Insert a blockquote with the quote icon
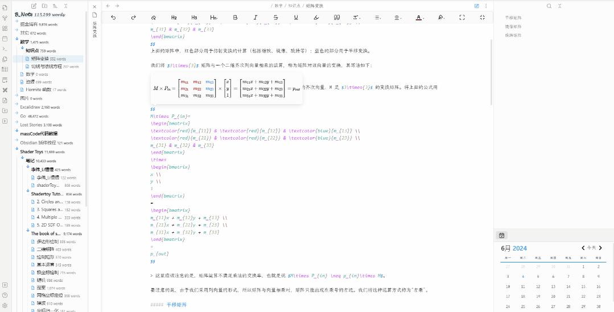Image resolution: width=614 pixels, height=312 pixels. coord(337,18)
